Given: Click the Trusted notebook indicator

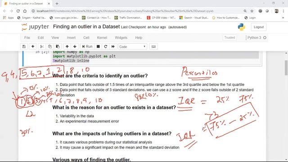Looking at the screenshot, I should coord(229,37).
